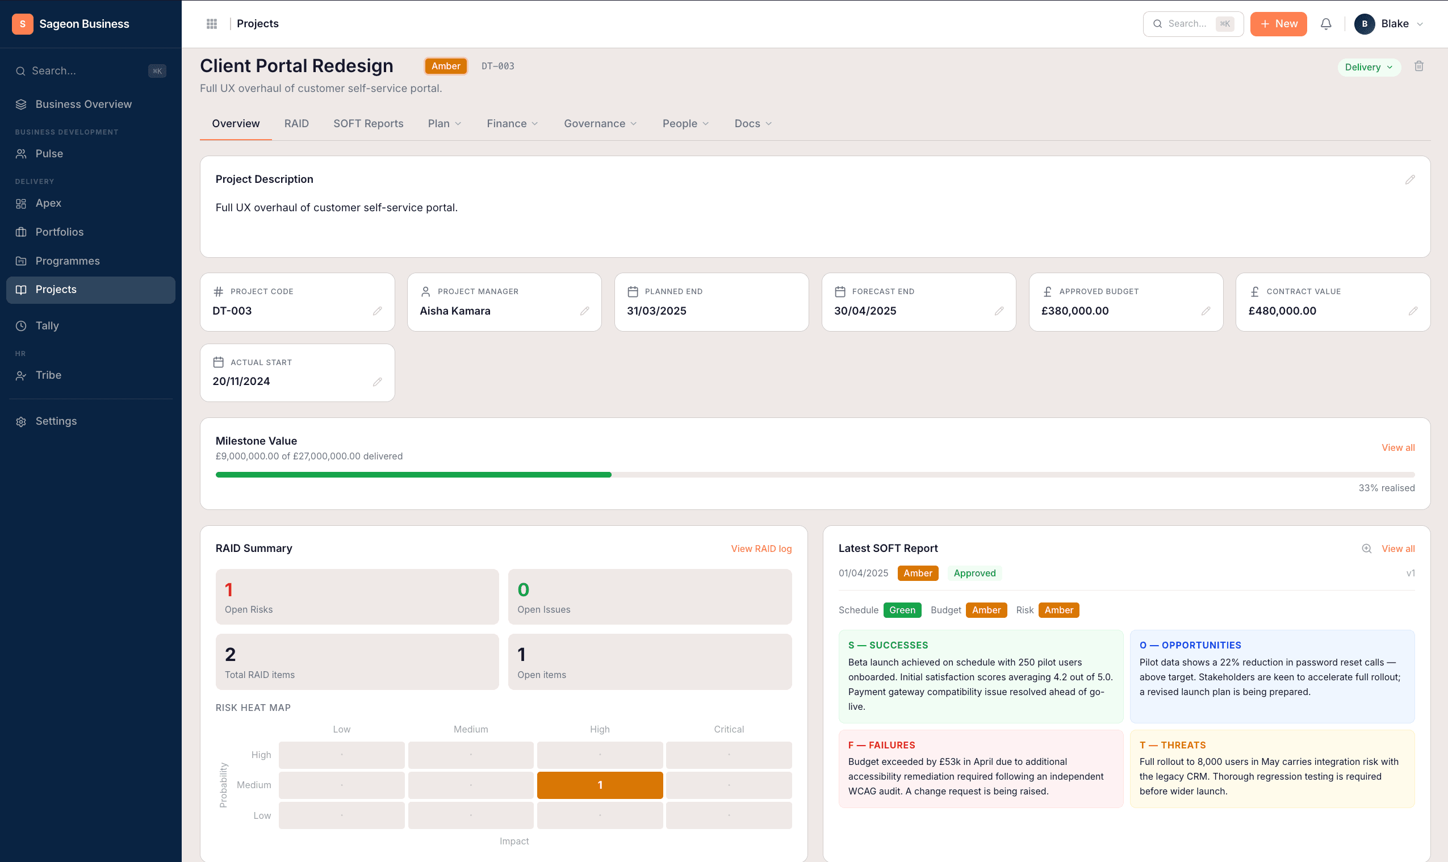Click the Amber status badge by title
This screenshot has height=862, width=1448.
point(446,66)
